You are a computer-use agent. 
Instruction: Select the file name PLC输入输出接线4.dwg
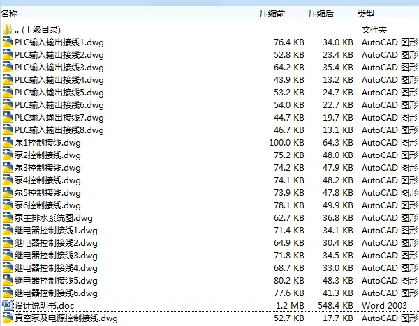[x=59, y=80]
